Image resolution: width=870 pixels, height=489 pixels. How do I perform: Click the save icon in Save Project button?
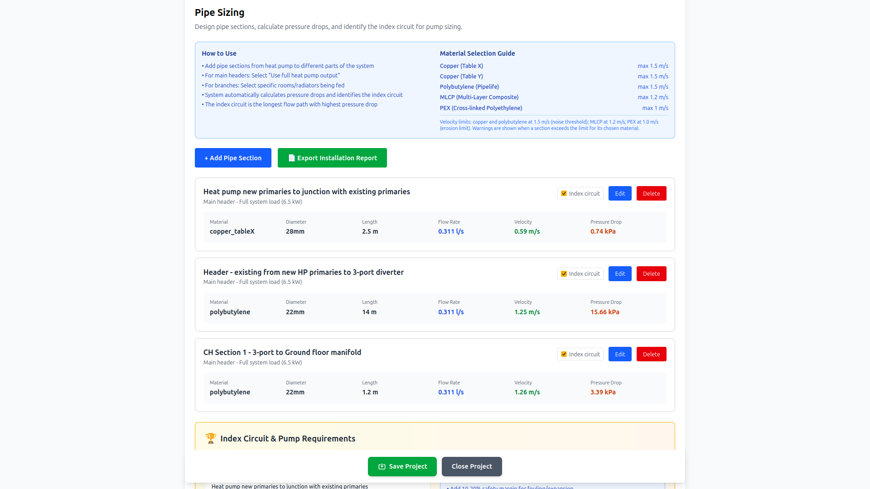coord(382,466)
